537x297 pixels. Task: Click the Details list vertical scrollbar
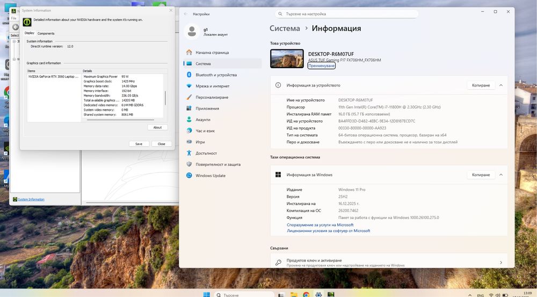point(165,98)
